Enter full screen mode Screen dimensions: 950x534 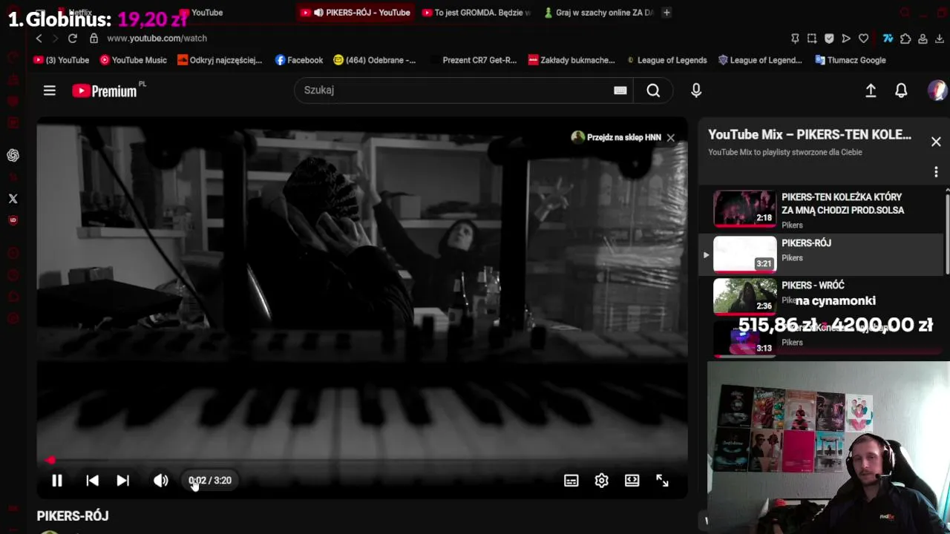tap(662, 481)
